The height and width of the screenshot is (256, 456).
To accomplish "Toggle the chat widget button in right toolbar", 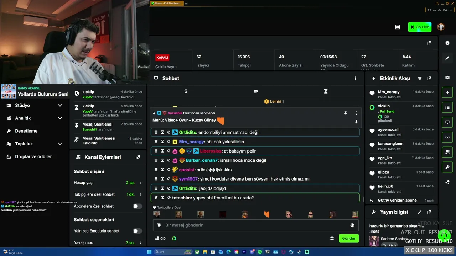I will point(447,122).
